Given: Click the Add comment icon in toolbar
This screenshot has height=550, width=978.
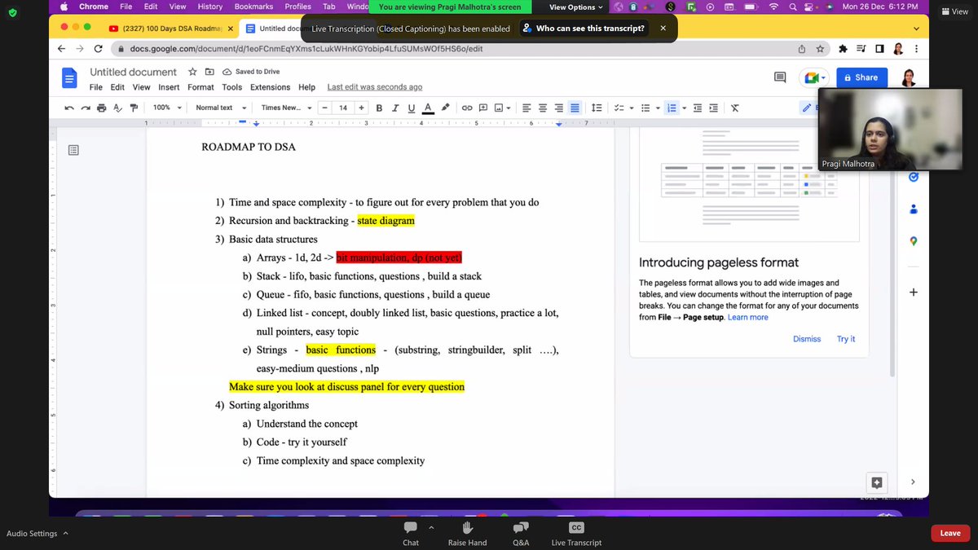Looking at the screenshot, I should [x=483, y=108].
